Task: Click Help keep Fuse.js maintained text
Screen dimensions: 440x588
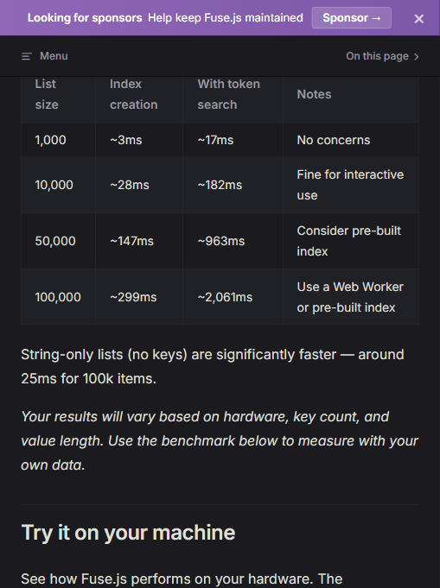Action: click(x=226, y=17)
